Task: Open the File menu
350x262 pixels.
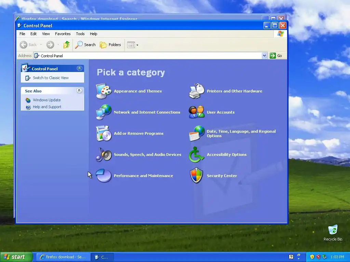Action: 22,34
